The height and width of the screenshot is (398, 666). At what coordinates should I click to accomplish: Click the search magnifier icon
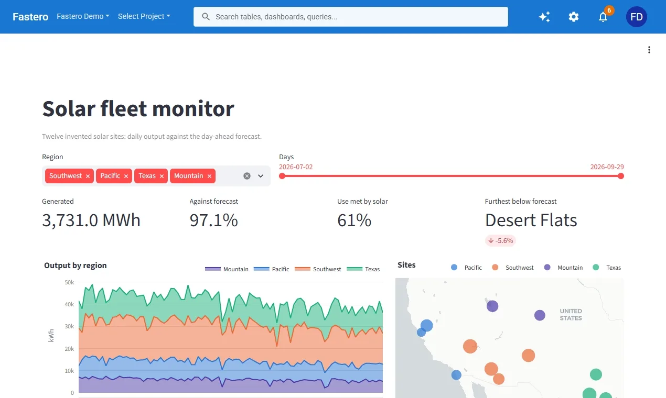(206, 17)
